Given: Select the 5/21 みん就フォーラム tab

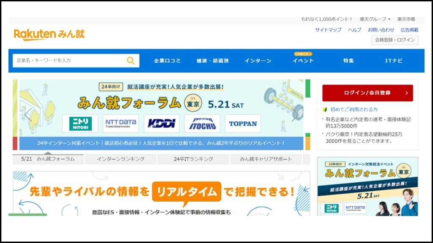Looking at the screenshot, I should point(48,159).
